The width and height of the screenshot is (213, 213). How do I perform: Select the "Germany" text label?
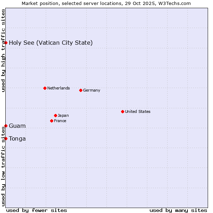pos(92,90)
